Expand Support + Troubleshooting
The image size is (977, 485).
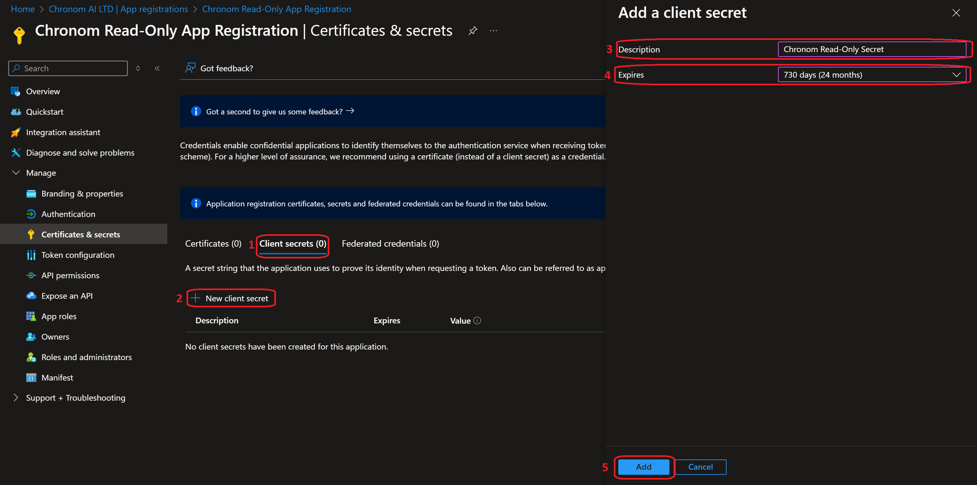(x=16, y=398)
